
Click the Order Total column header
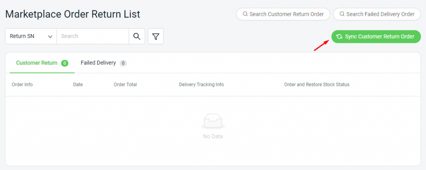pyautogui.click(x=125, y=84)
